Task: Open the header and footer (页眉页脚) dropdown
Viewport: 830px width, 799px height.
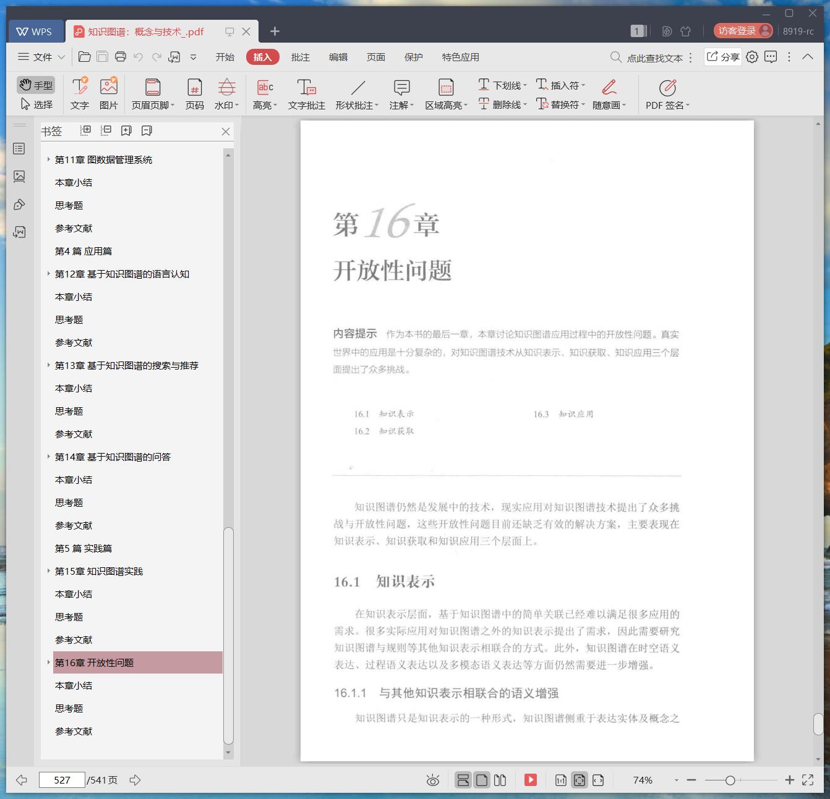Action: tap(153, 94)
